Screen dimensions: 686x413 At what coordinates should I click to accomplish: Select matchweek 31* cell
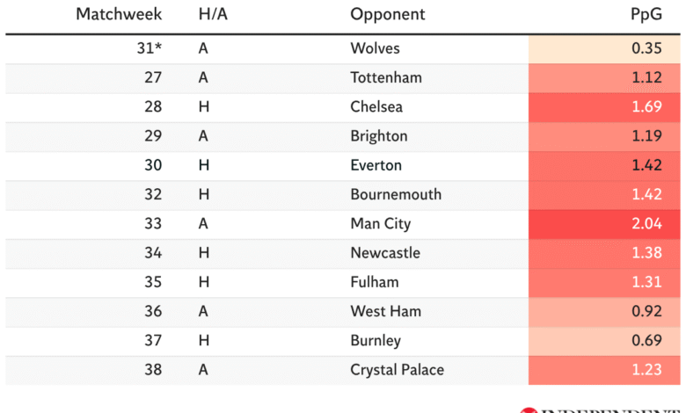tap(147, 48)
